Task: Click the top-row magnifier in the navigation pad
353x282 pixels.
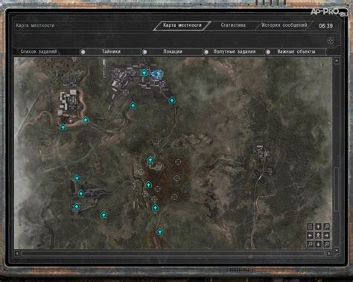Action: pos(327,226)
